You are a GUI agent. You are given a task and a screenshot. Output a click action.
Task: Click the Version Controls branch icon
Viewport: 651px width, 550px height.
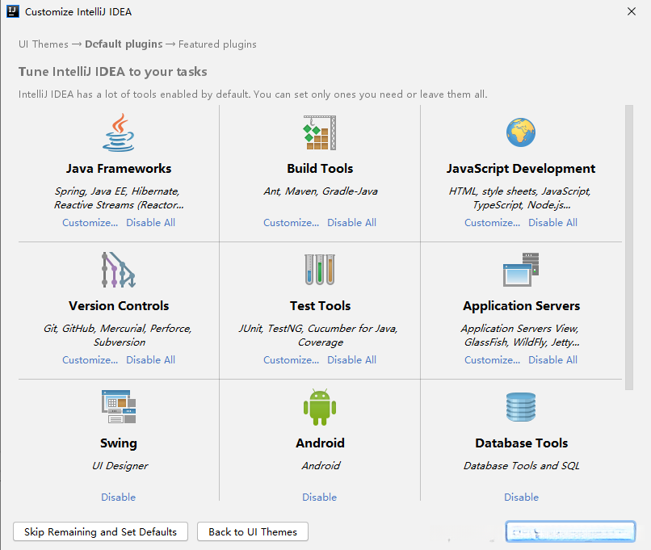point(119,270)
